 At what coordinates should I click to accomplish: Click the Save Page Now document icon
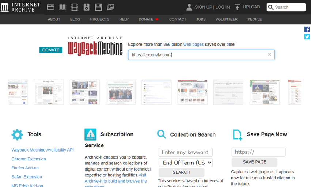click(x=238, y=135)
